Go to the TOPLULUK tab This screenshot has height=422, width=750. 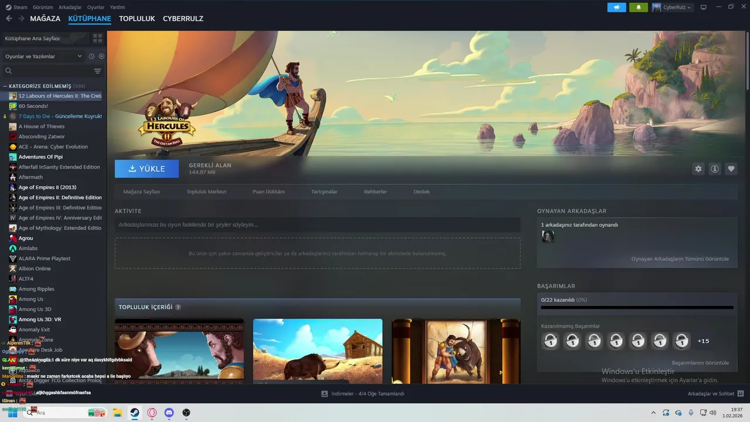tap(137, 19)
